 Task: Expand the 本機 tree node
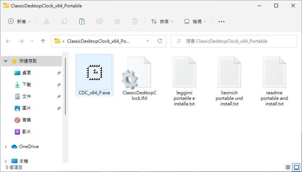pos(6,161)
